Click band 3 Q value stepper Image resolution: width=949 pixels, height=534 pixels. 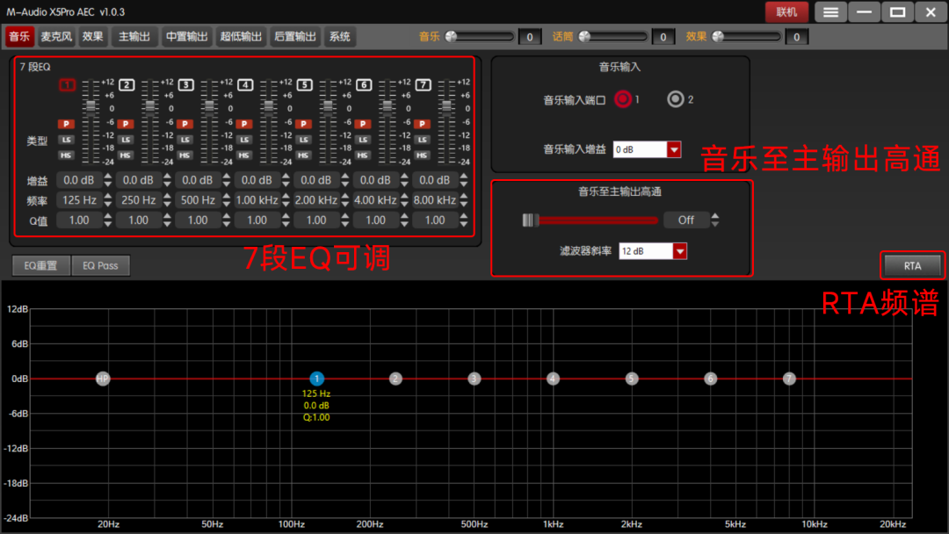227,220
